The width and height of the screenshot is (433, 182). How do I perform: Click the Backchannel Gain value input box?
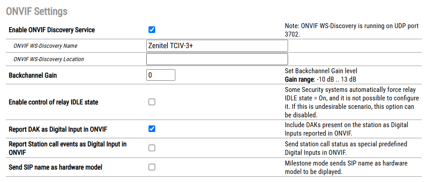pos(161,75)
